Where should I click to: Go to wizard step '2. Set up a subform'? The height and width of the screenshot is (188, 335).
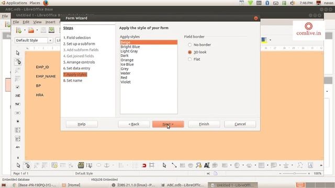(79, 44)
